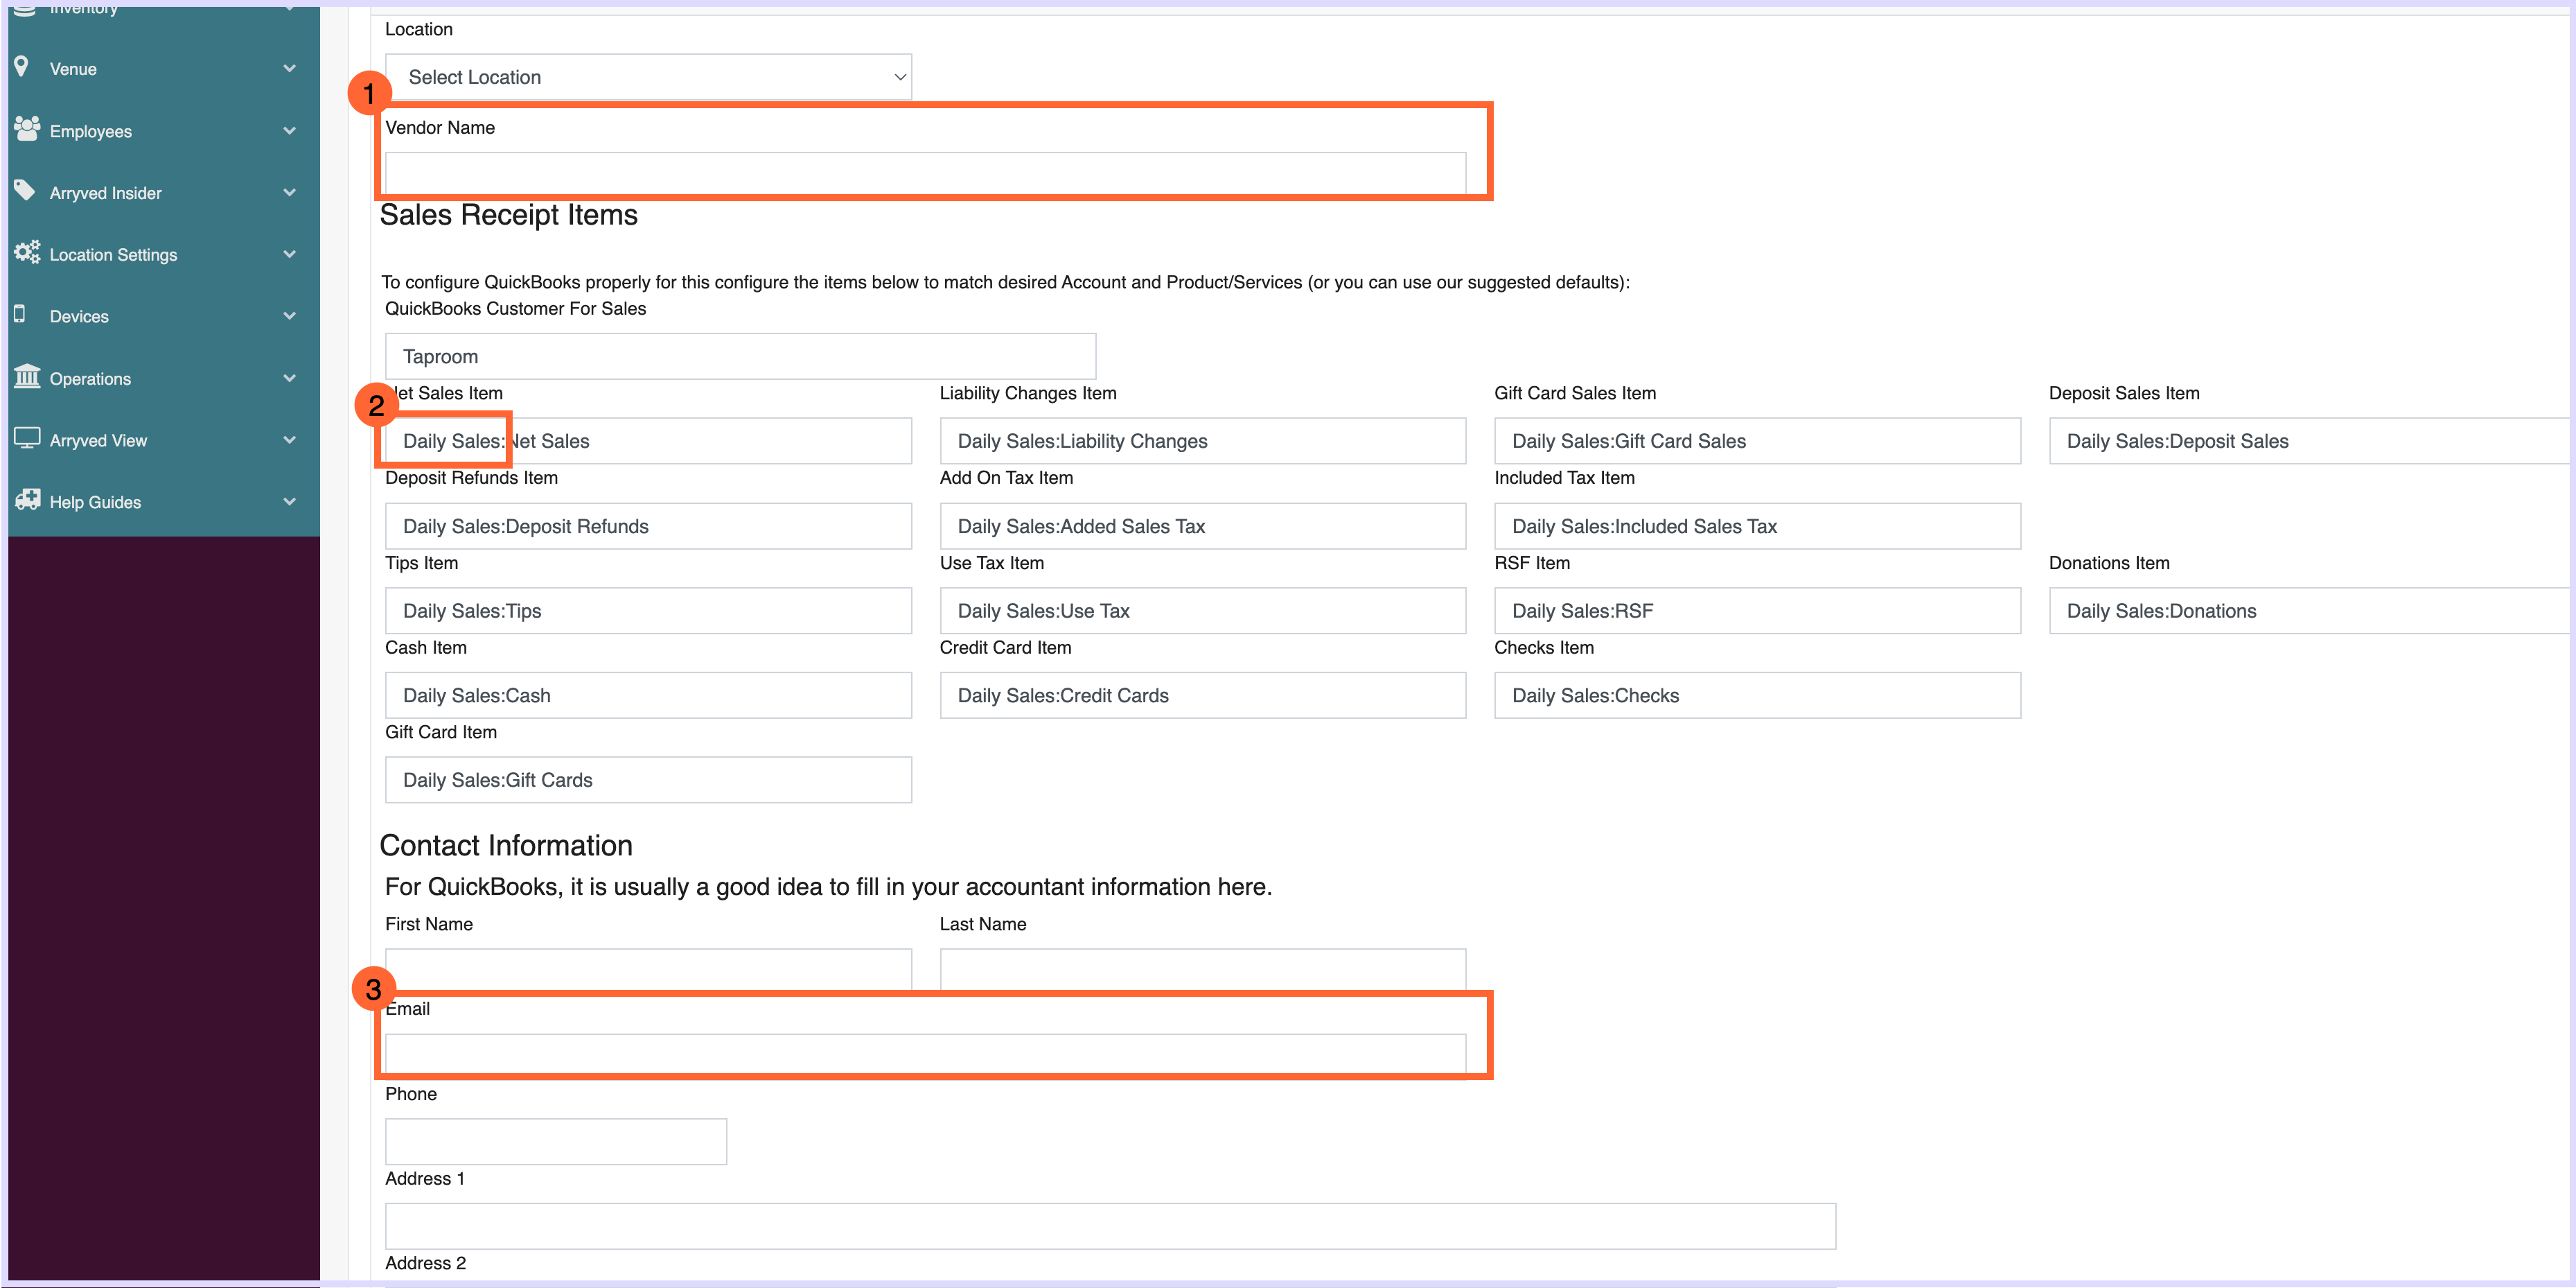Click the Devices phone icon

pyautogui.click(x=20, y=314)
